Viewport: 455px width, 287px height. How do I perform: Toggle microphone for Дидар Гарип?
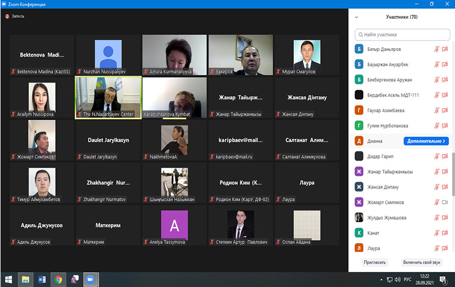[436, 156]
